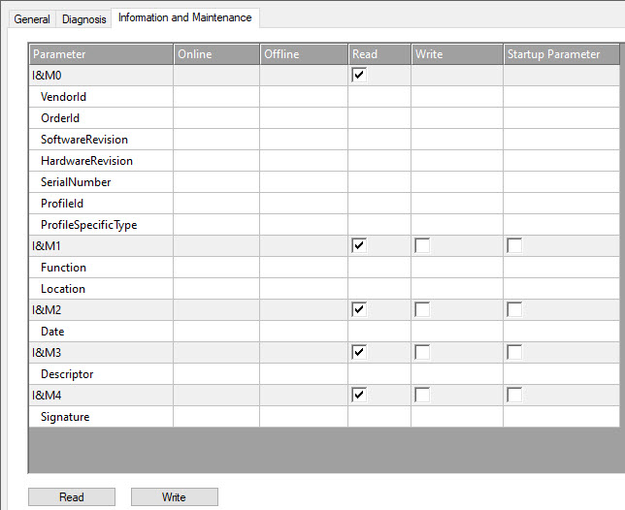Click the Parameter column header
The width and height of the screenshot is (625, 510).
coord(101,54)
